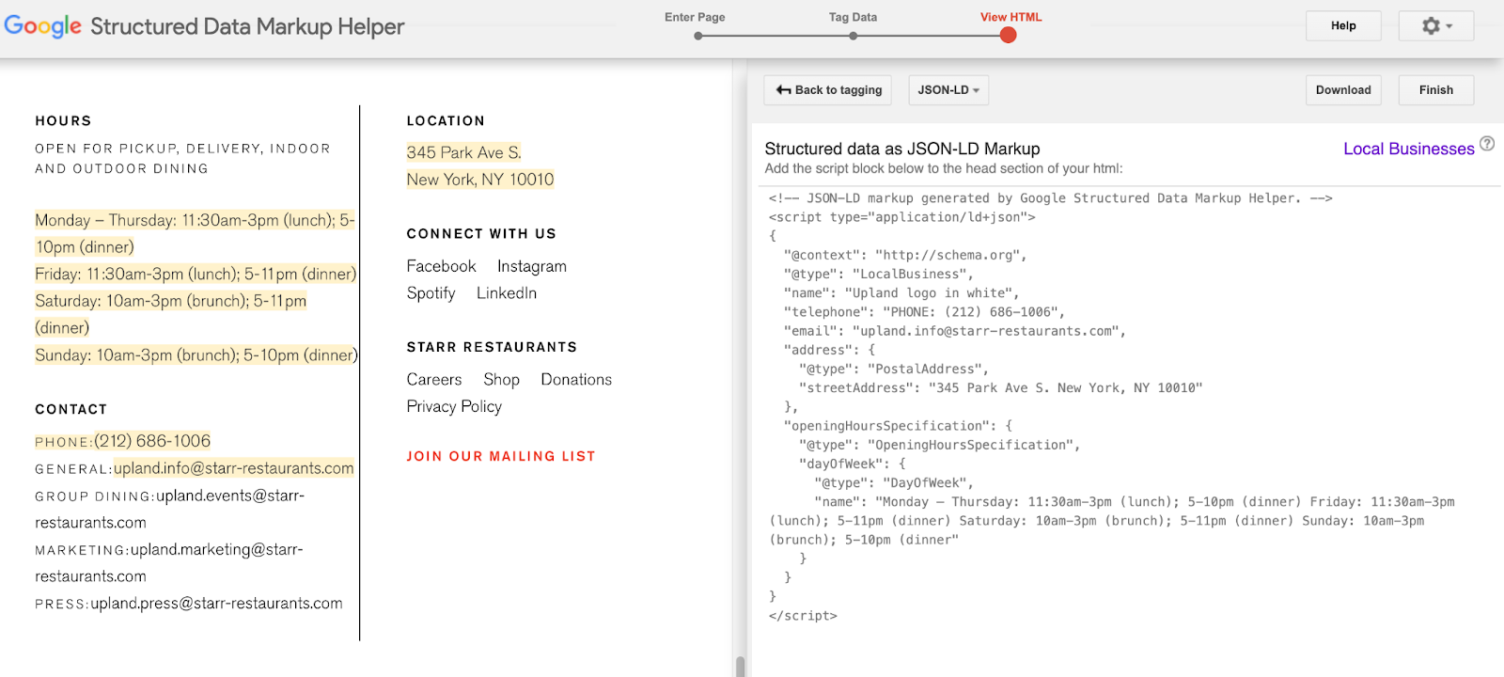
Task: Open the Local Businesses link
Action: pyautogui.click(x=1408, y=149)
